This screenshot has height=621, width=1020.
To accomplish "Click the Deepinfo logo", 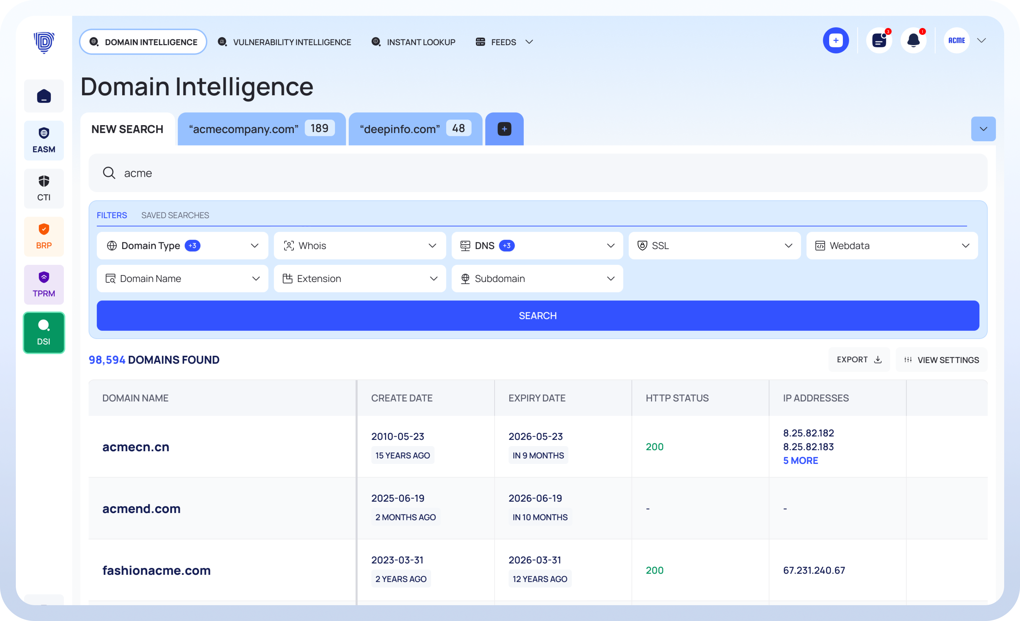I will [44, 42].
